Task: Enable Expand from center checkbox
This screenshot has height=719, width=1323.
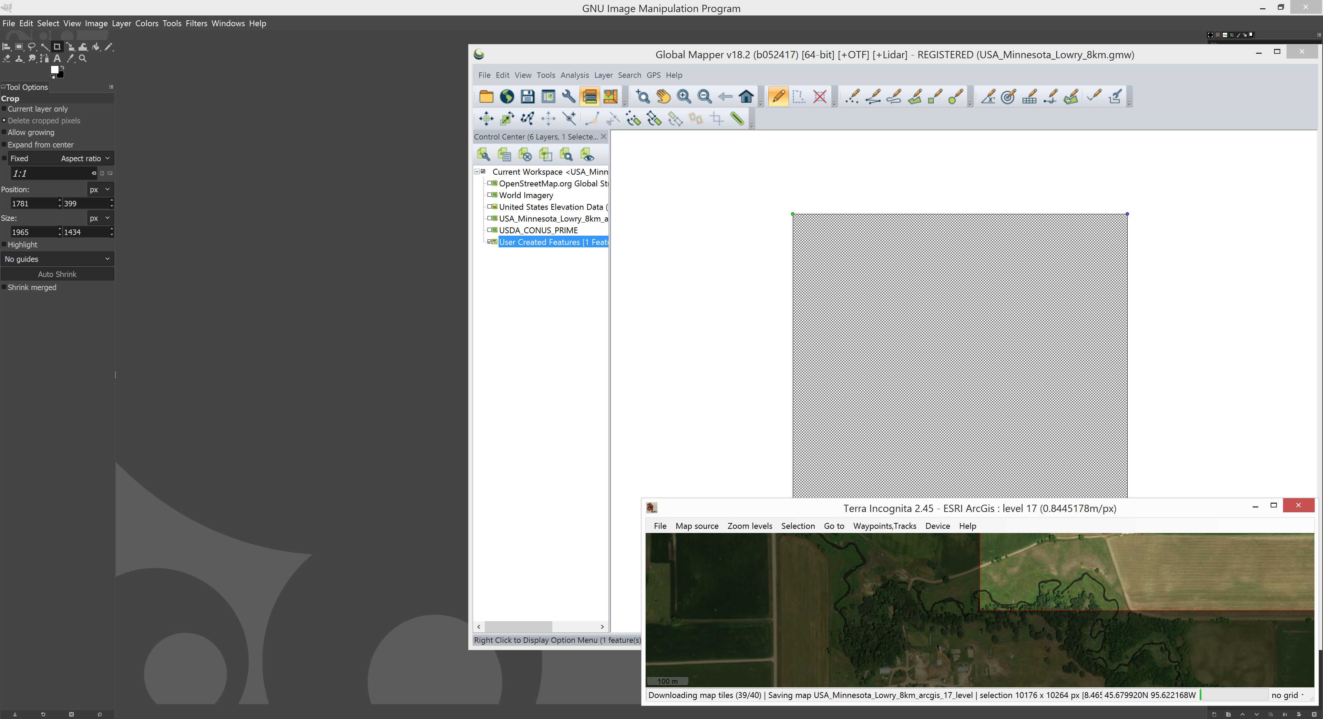Action: click(4, 145)
